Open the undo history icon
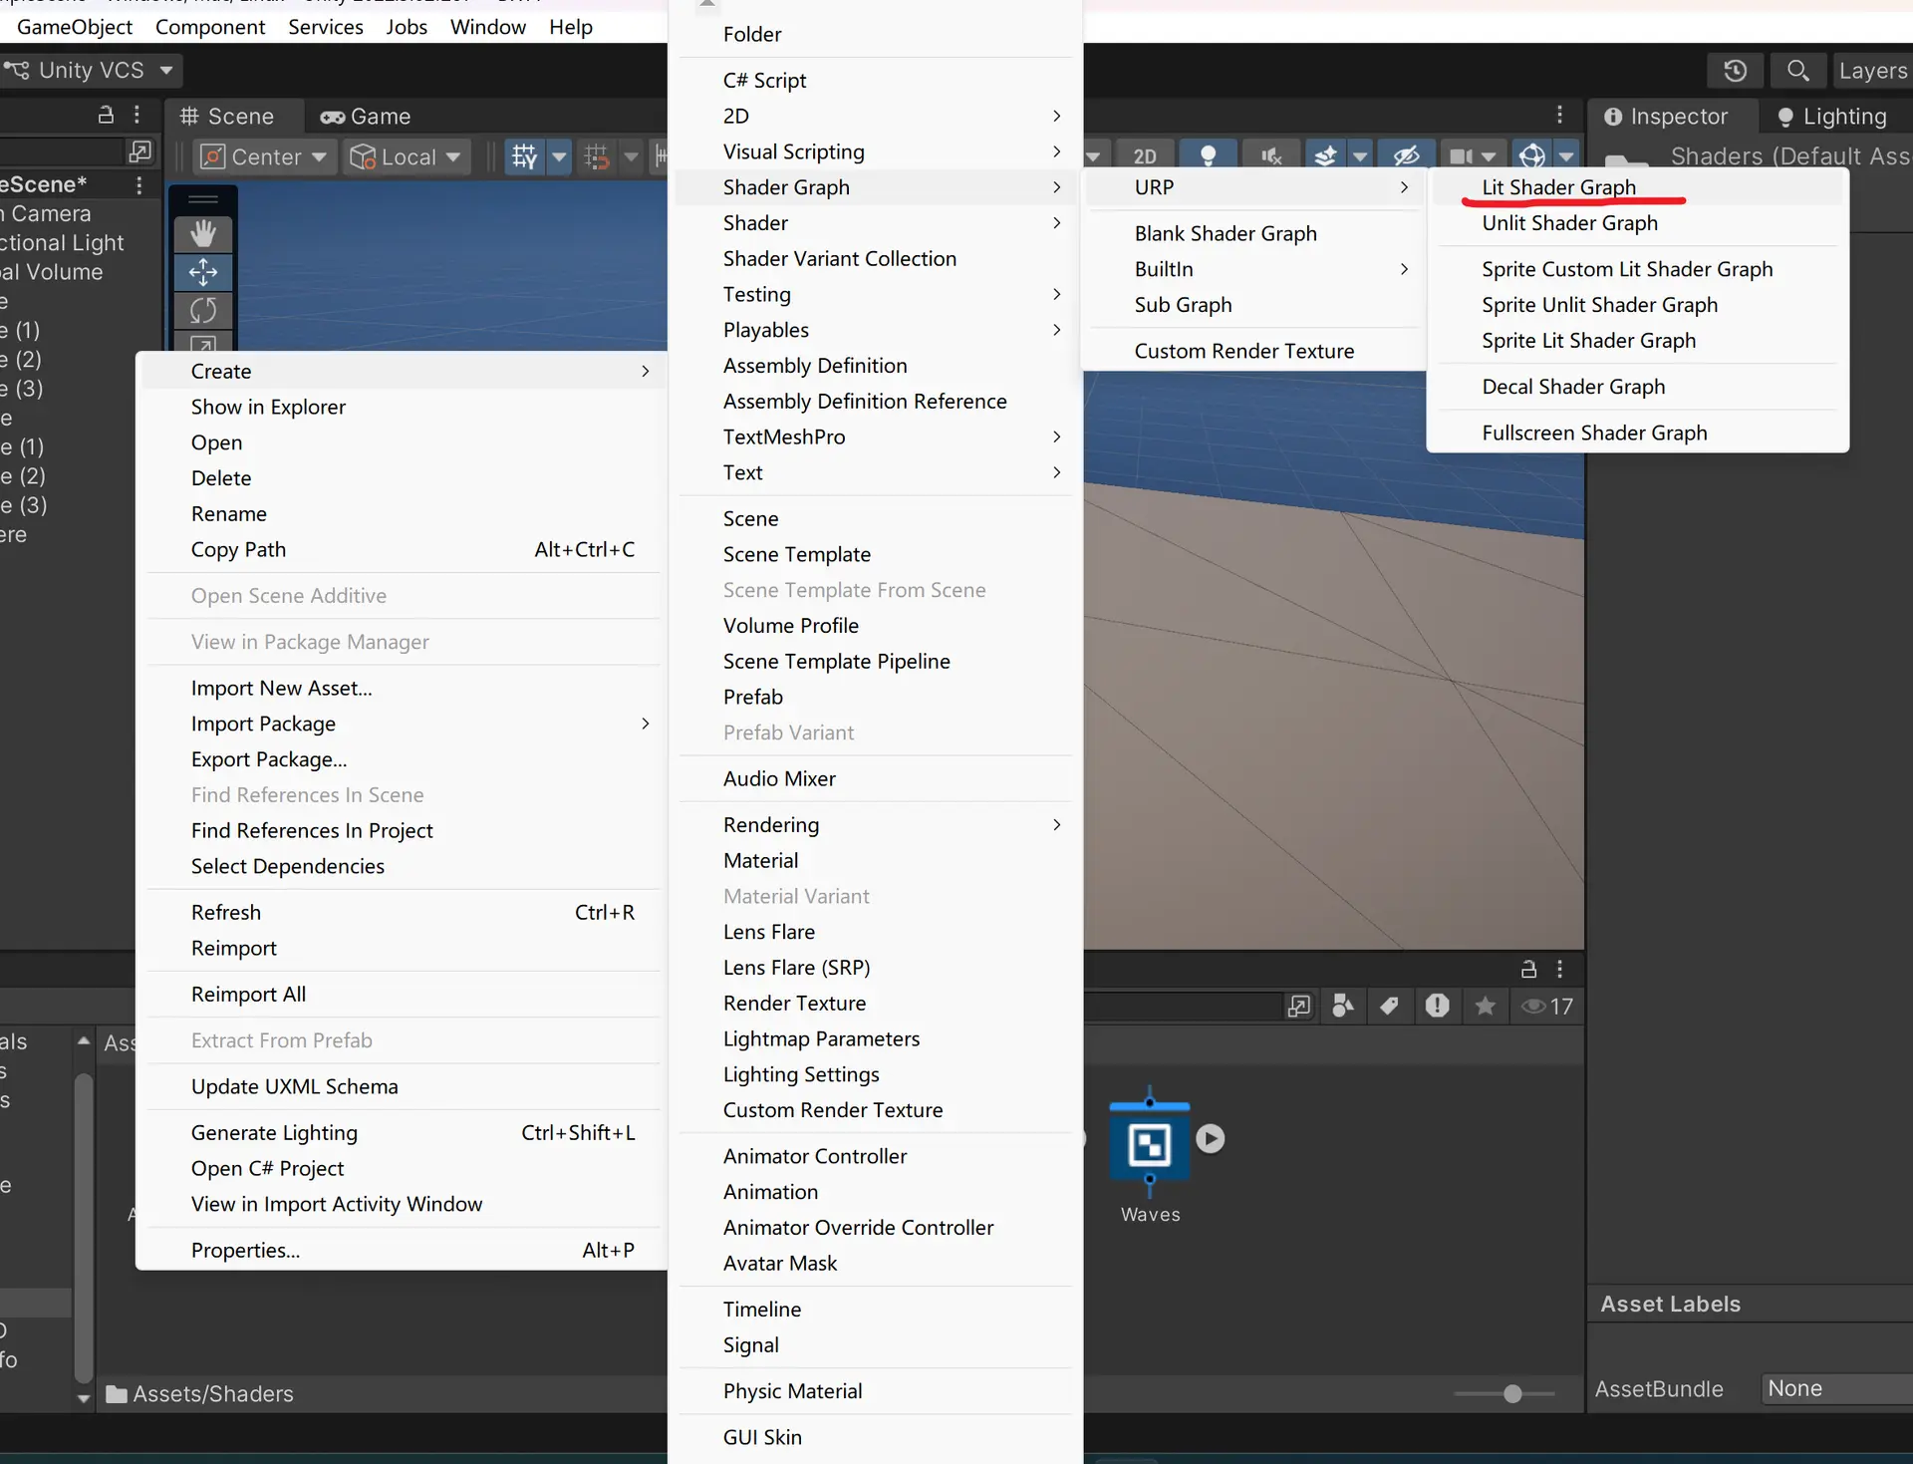Viewport: 1913px width, 1464px height. click(1735, 71)
